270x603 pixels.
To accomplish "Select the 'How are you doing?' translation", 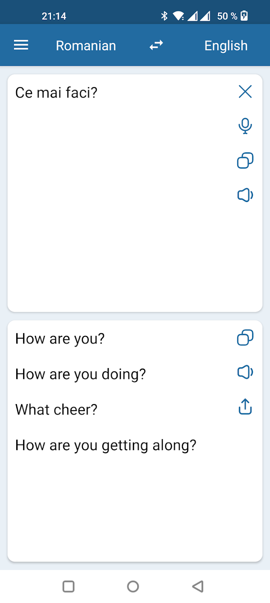I will pos(81,374).
